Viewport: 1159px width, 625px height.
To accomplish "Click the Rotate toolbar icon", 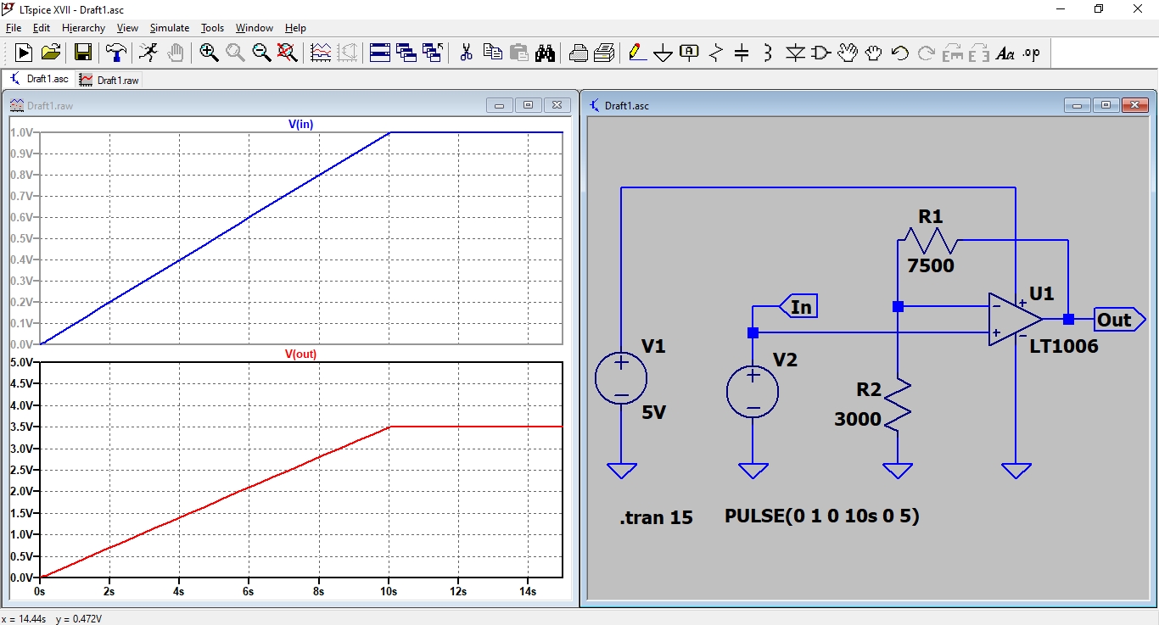I will click(x=953, y=53).
